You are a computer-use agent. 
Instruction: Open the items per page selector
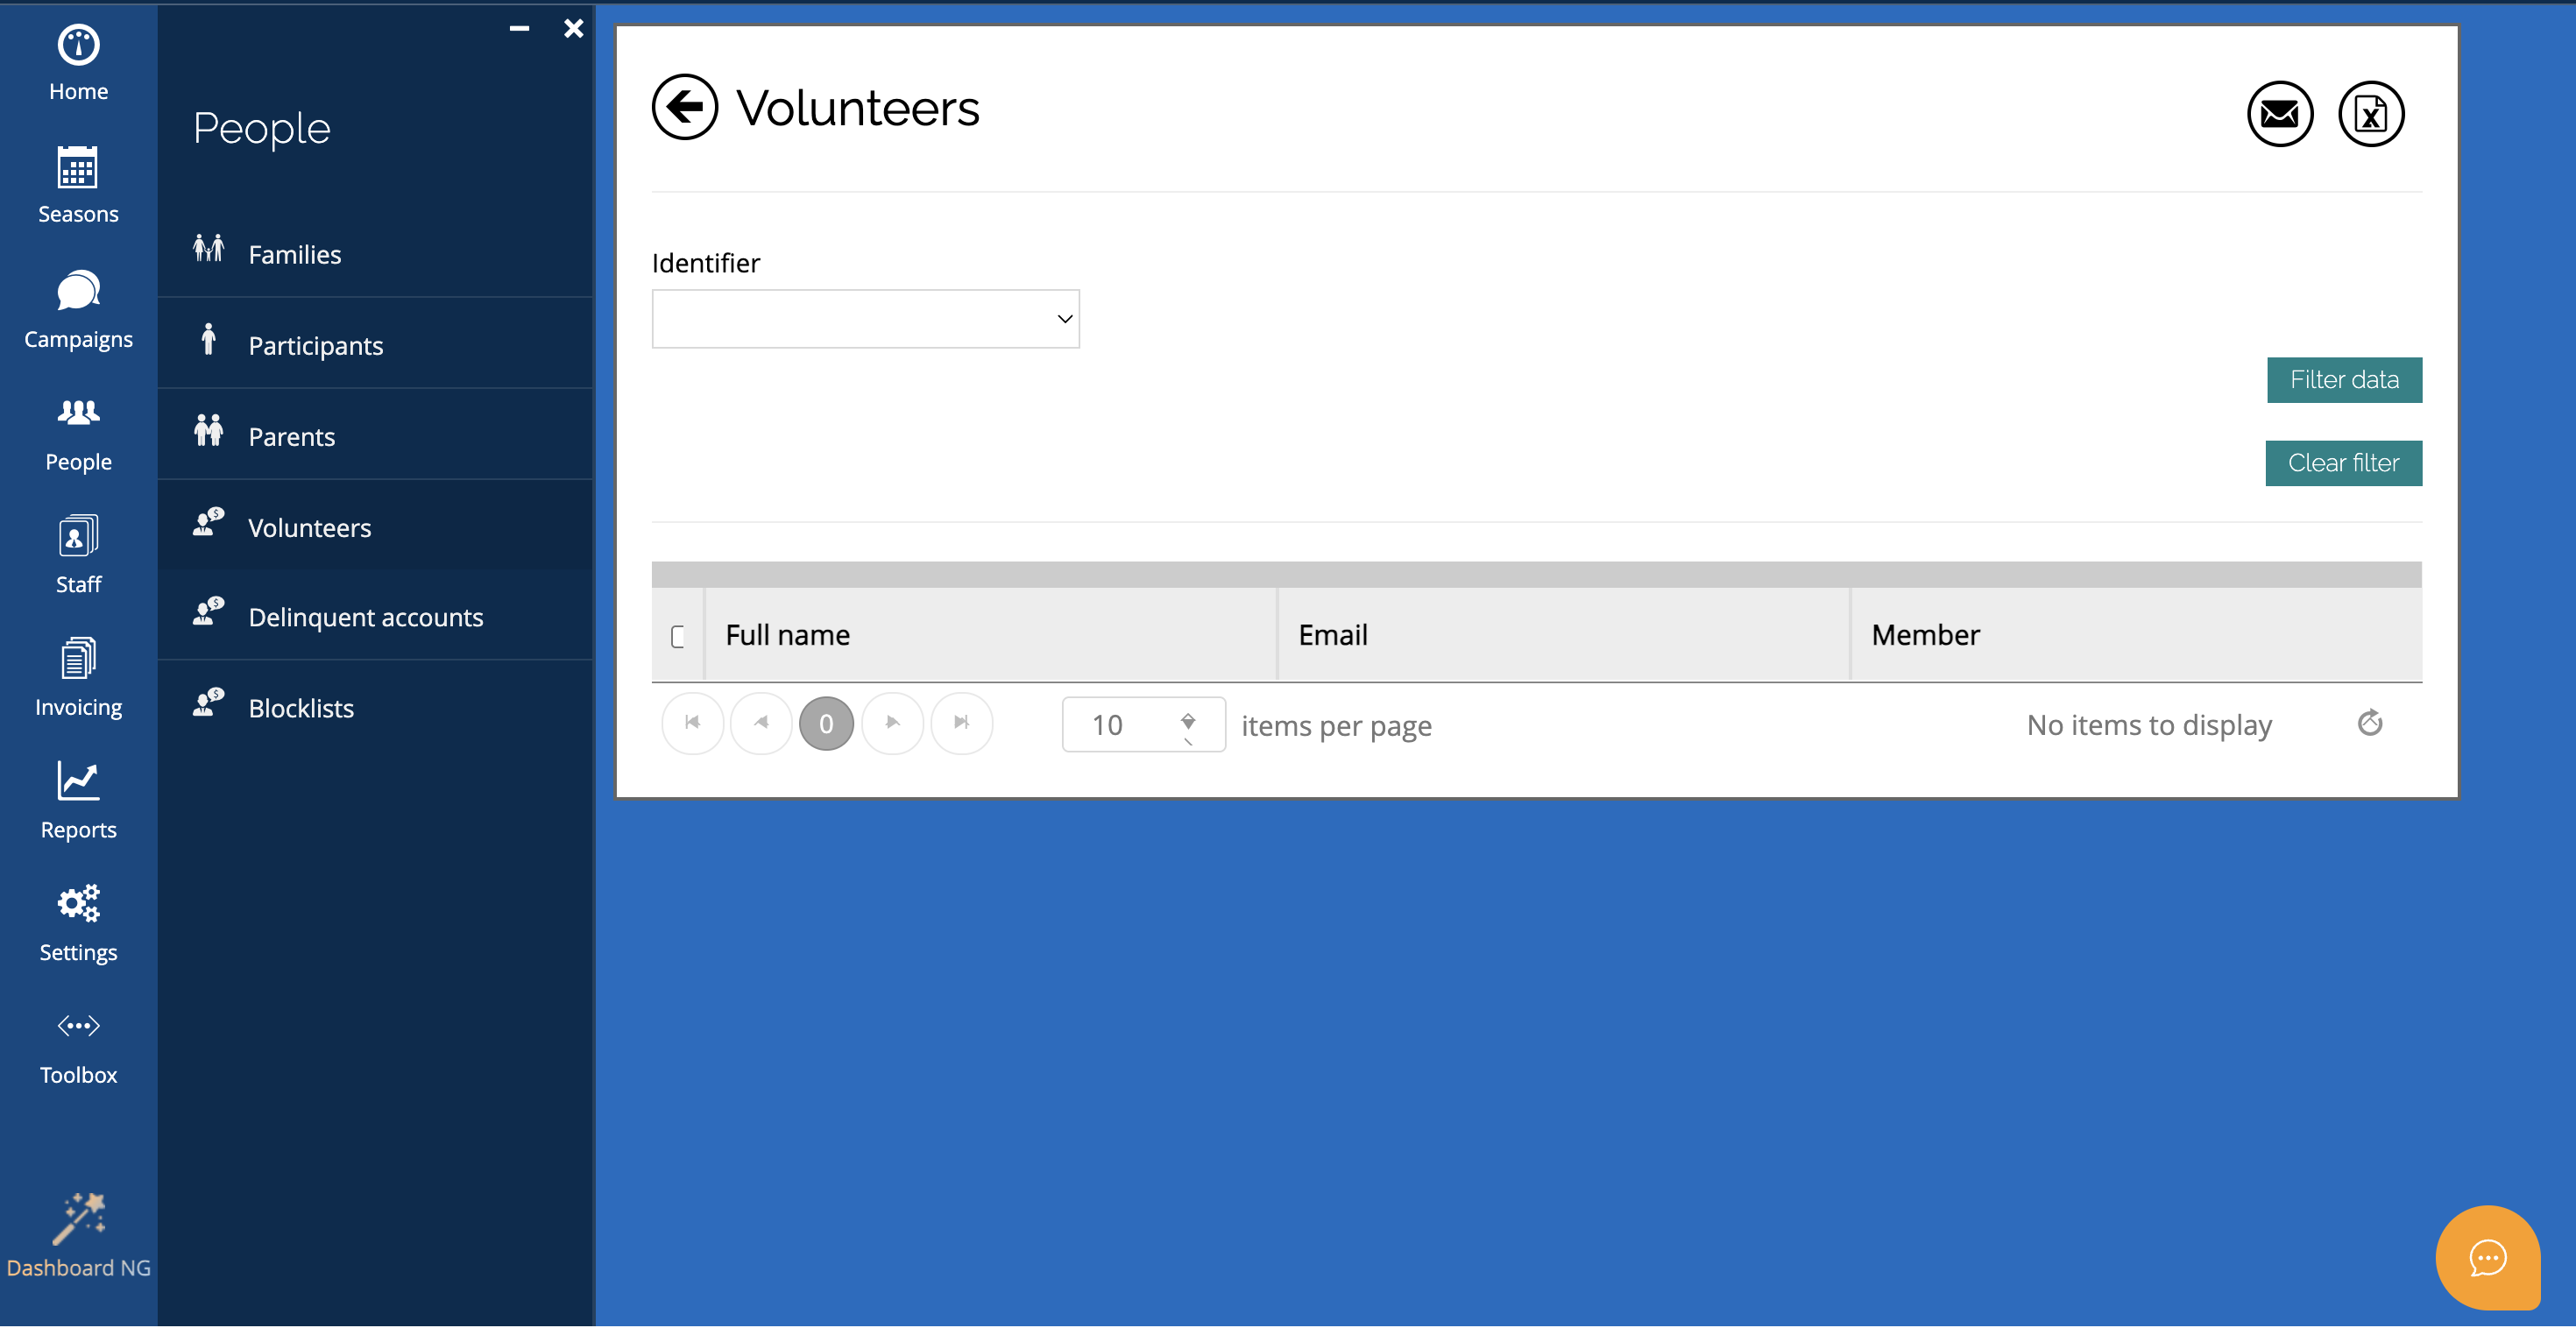(1143, 725)
